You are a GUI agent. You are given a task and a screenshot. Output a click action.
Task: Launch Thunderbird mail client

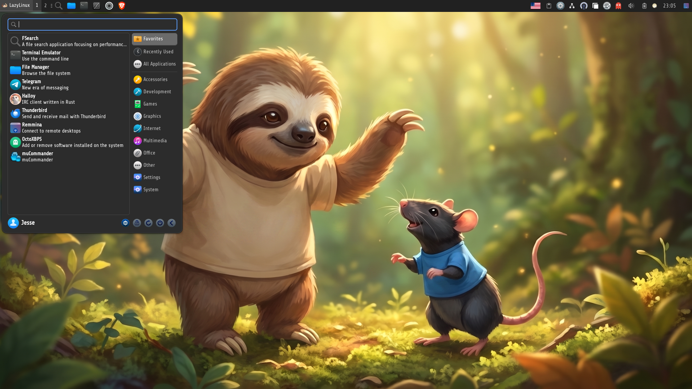[x=68, y=113]
